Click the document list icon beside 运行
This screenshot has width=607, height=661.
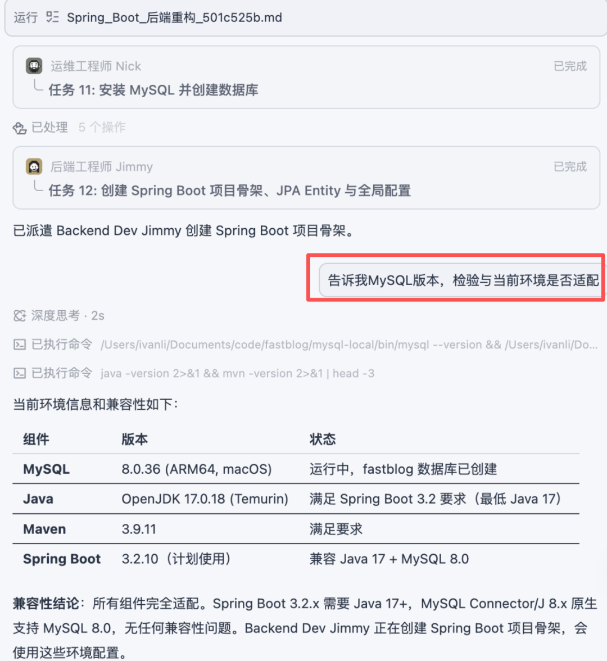click(x=52, y=17)
